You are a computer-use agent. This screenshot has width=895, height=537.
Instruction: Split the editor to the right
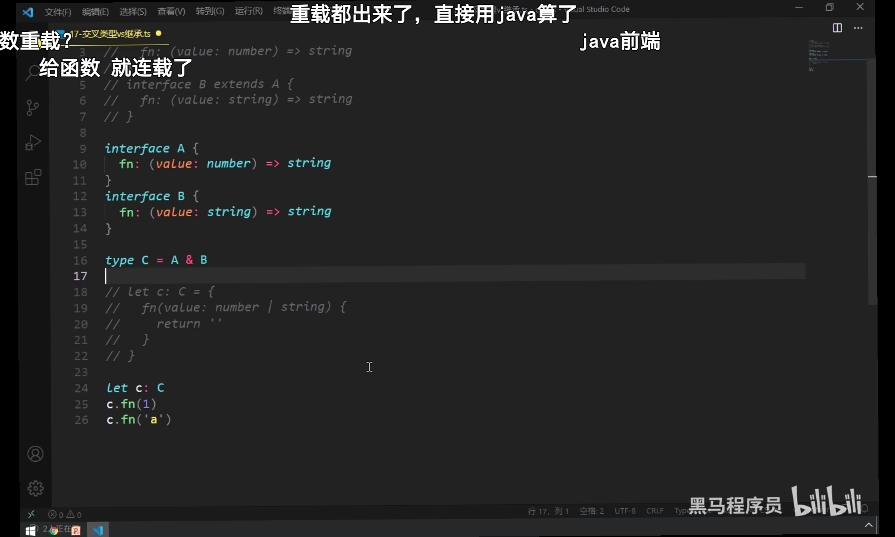coord(837,28)
